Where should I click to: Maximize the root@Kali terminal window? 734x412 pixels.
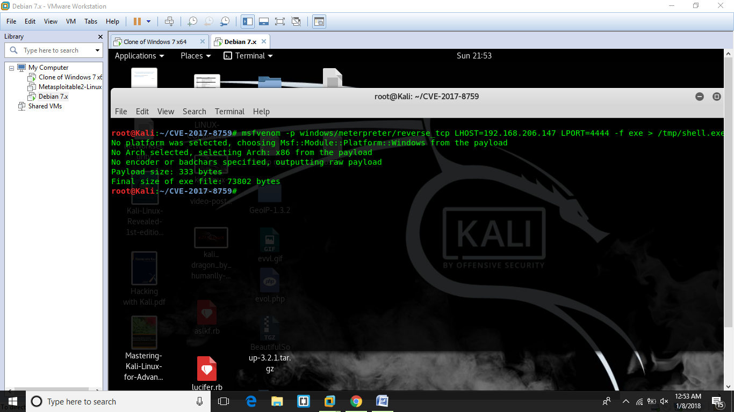point(716,97)
